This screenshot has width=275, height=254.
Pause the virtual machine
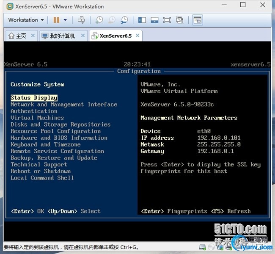[56, 20]
